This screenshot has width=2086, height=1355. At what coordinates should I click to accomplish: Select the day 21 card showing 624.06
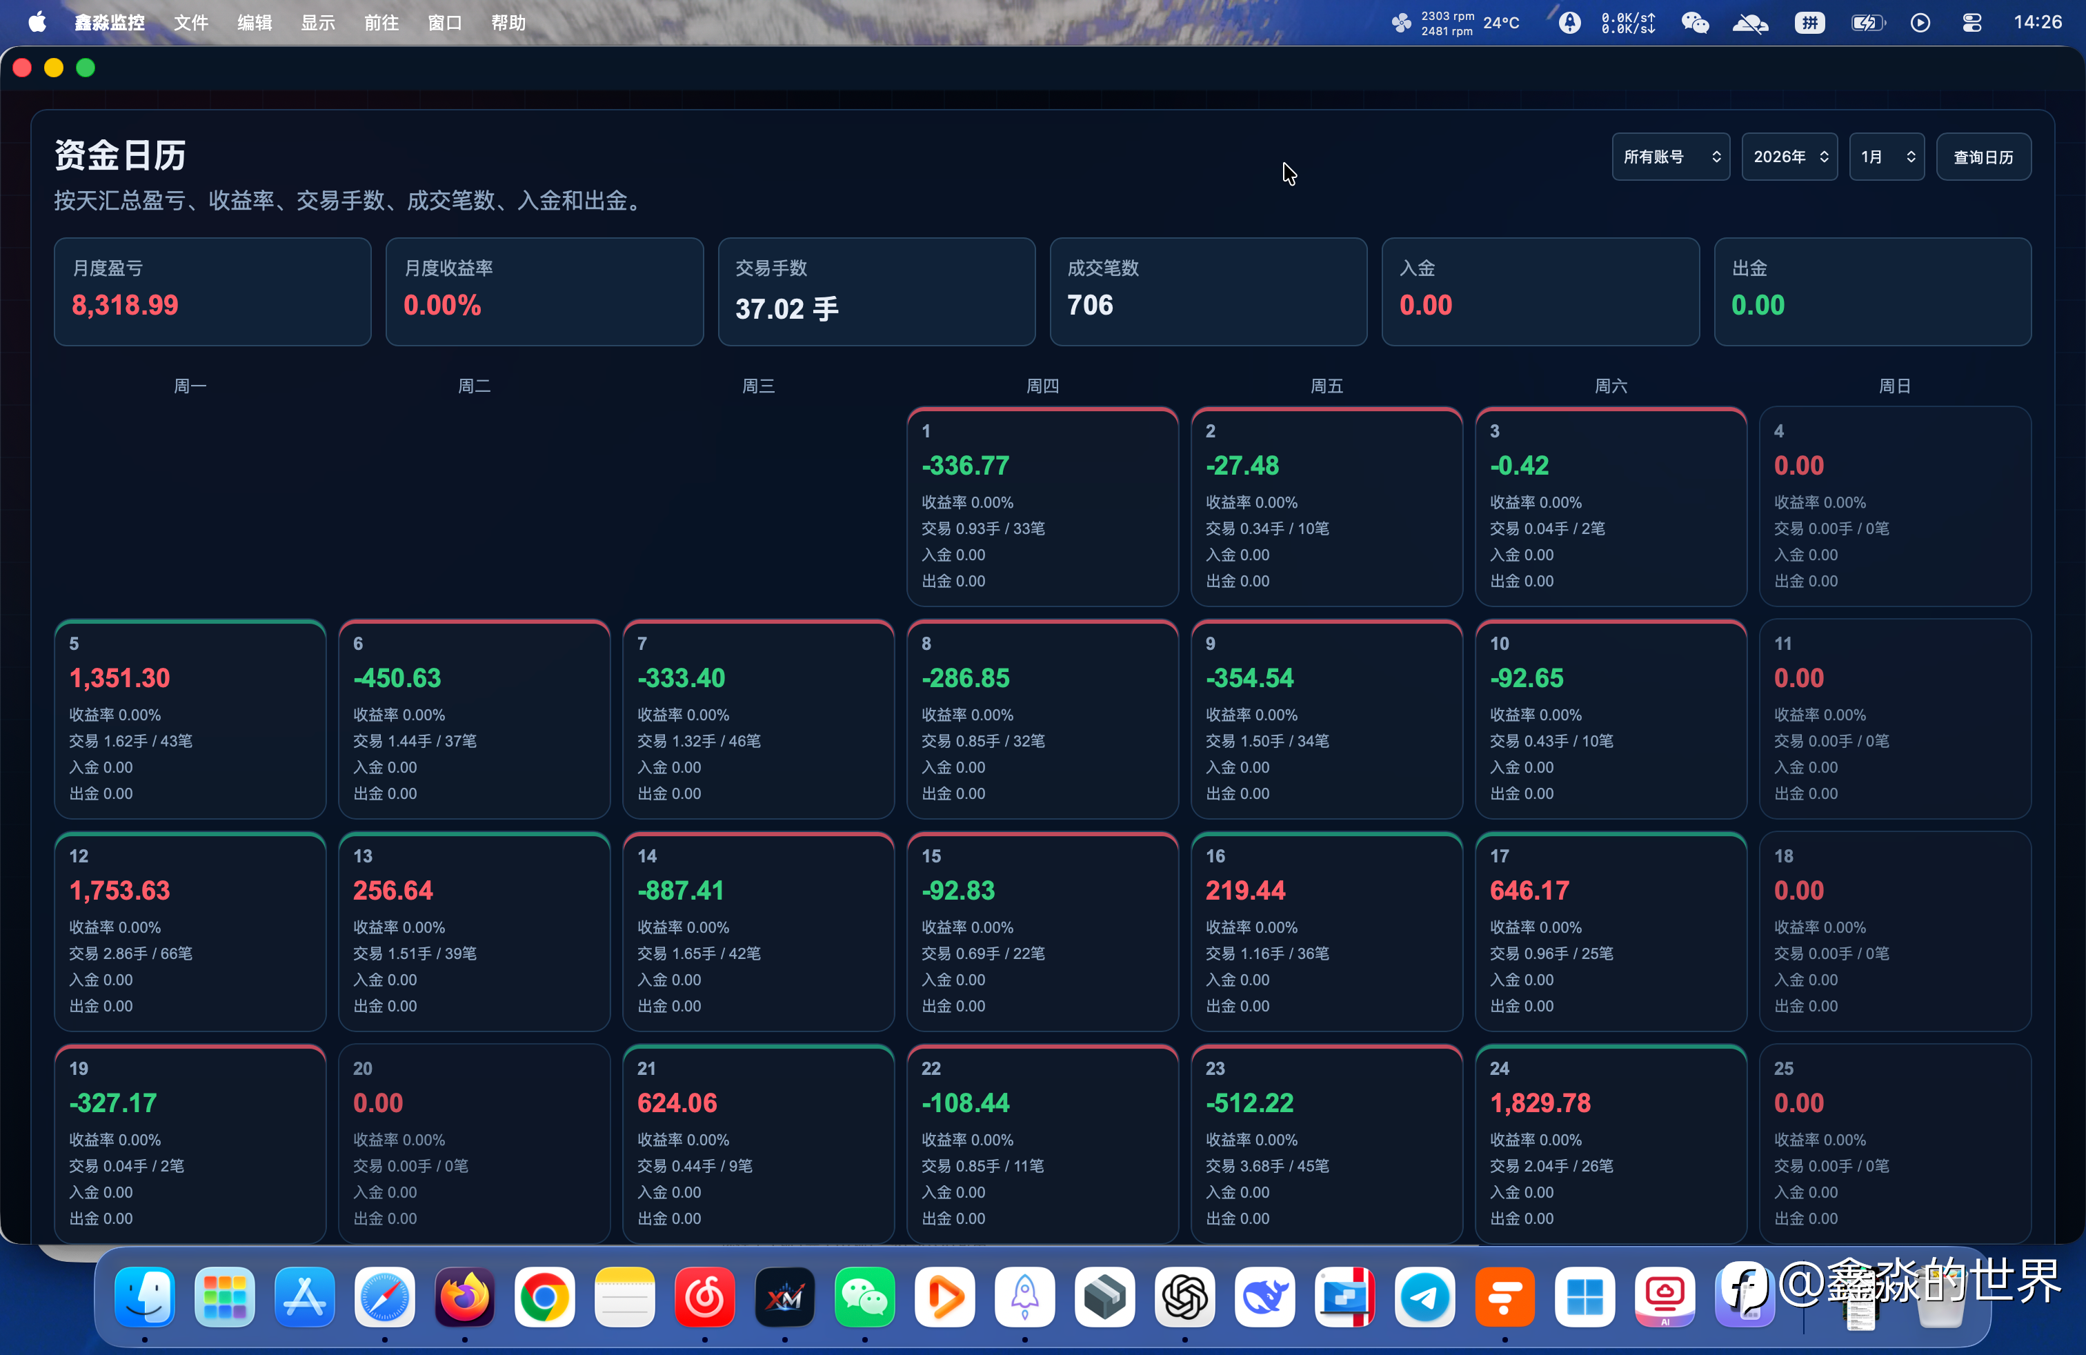coord(758,1144)
